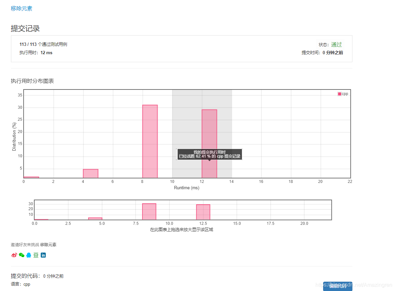Select the 8 ms bar in runtime chart
This screenshot has width=395, height=291.
pyautogui.click(x=150, y=141)
